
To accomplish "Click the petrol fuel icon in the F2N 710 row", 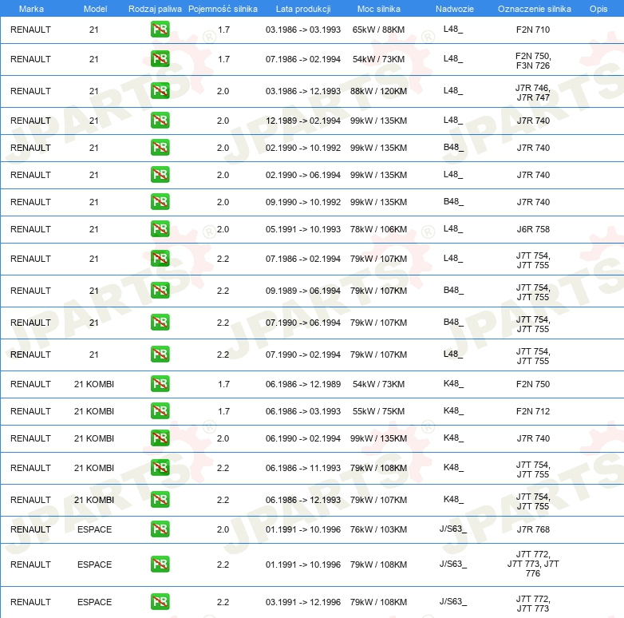I will coord(160,30).
